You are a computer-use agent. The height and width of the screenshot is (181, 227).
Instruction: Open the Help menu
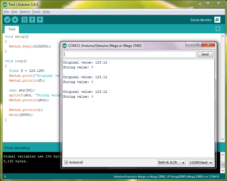tap(46, 12)
